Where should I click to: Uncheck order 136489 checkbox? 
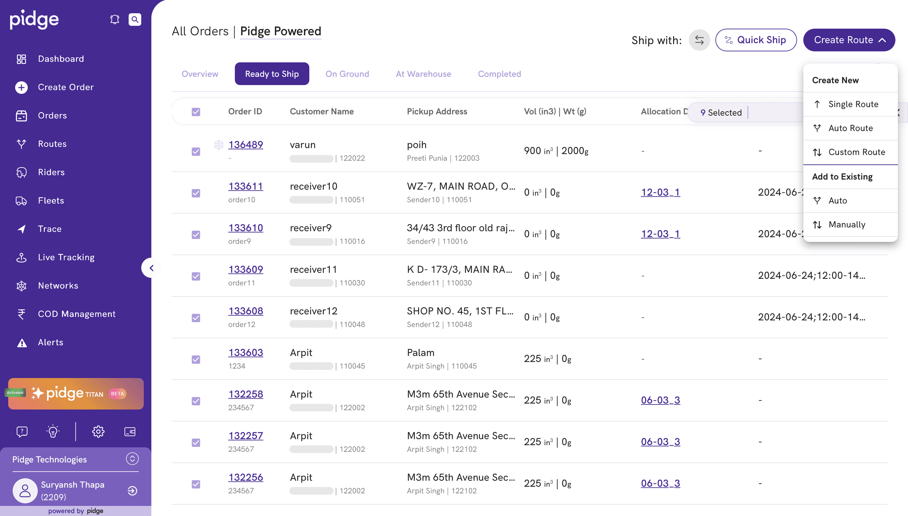[196, 152]
